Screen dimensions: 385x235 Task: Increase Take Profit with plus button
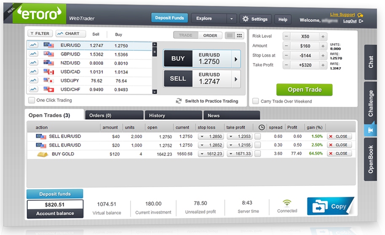click(323, 65)
